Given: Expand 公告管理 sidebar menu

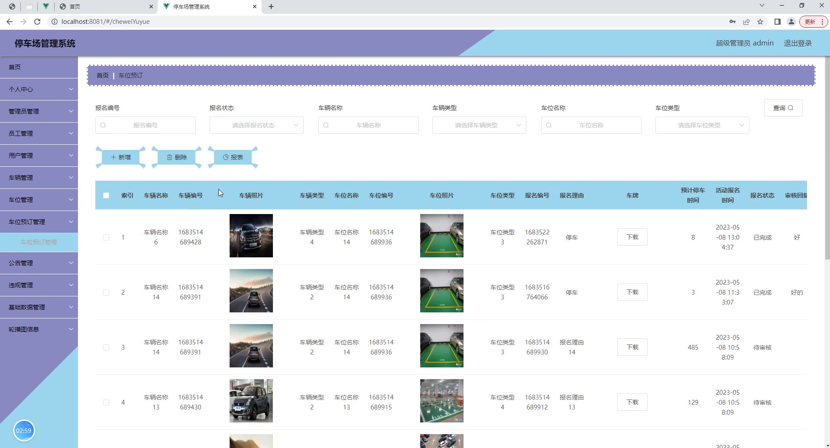Looking at the screenshot, I should click(39, 263).
